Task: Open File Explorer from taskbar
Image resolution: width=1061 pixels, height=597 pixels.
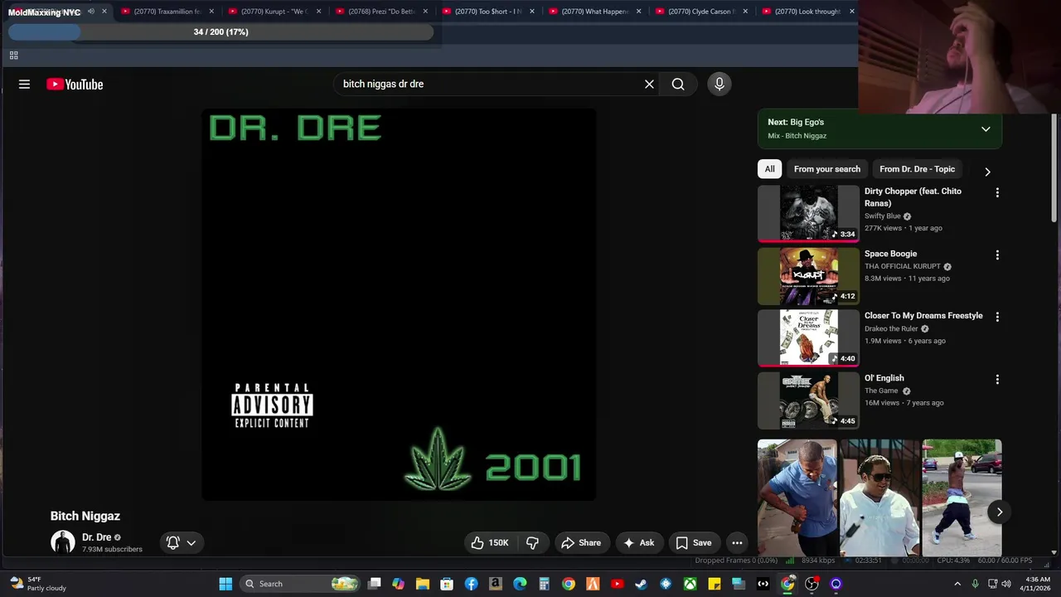Action: [423, 584]
